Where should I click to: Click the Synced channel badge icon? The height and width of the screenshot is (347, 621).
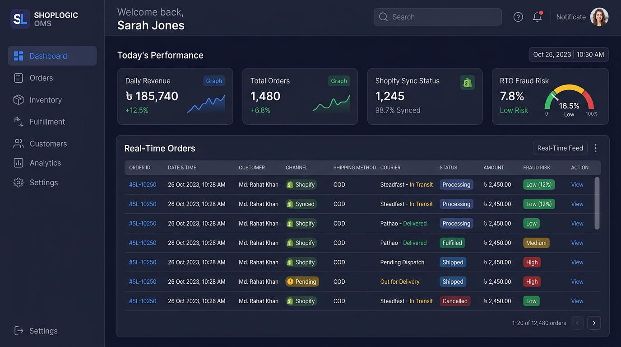point(290,204)
